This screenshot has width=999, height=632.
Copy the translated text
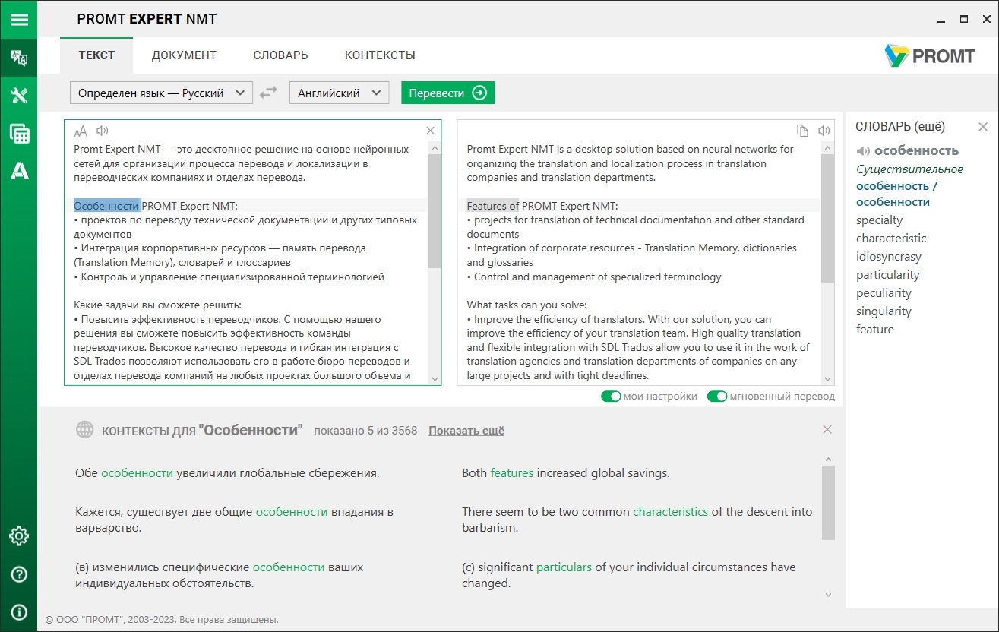(x=802, y=131)
